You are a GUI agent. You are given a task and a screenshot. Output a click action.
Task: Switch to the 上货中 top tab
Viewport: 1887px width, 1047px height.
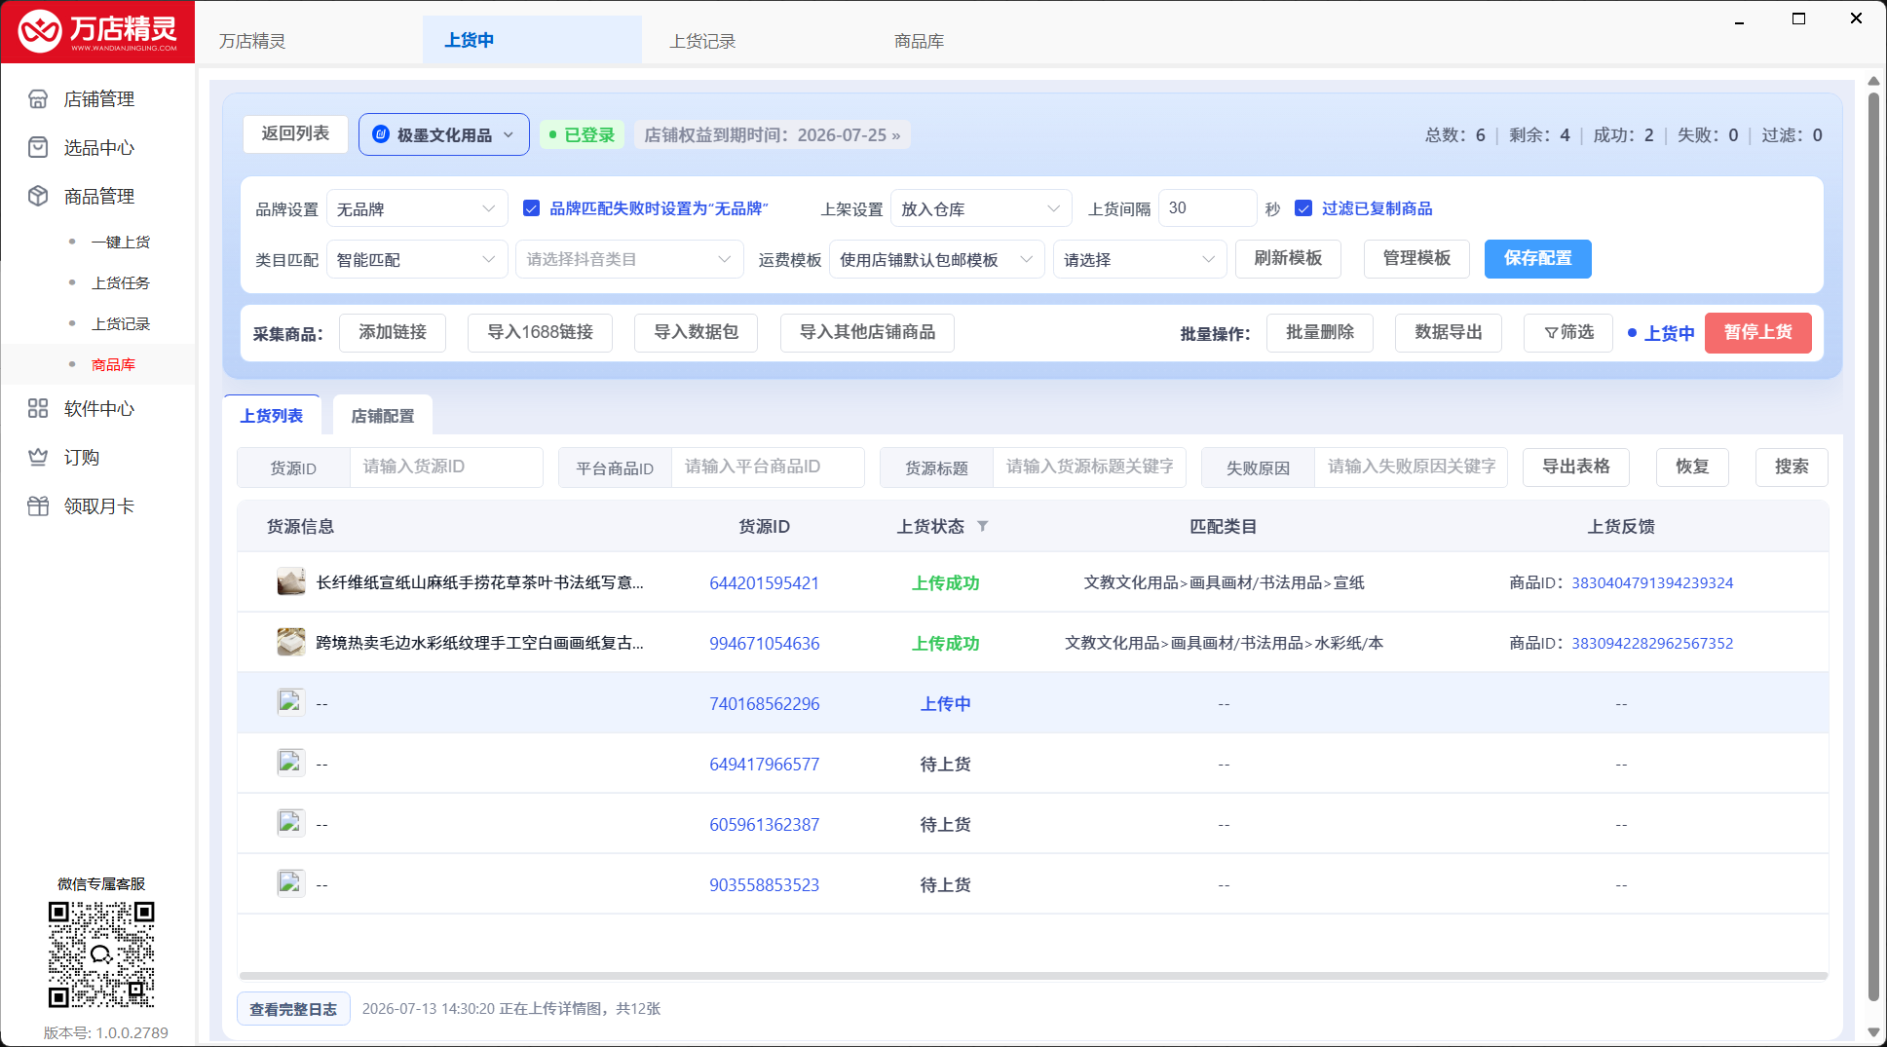[x=532, y=40]
